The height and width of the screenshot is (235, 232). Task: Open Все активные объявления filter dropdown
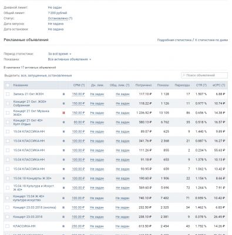coord(69,59)
